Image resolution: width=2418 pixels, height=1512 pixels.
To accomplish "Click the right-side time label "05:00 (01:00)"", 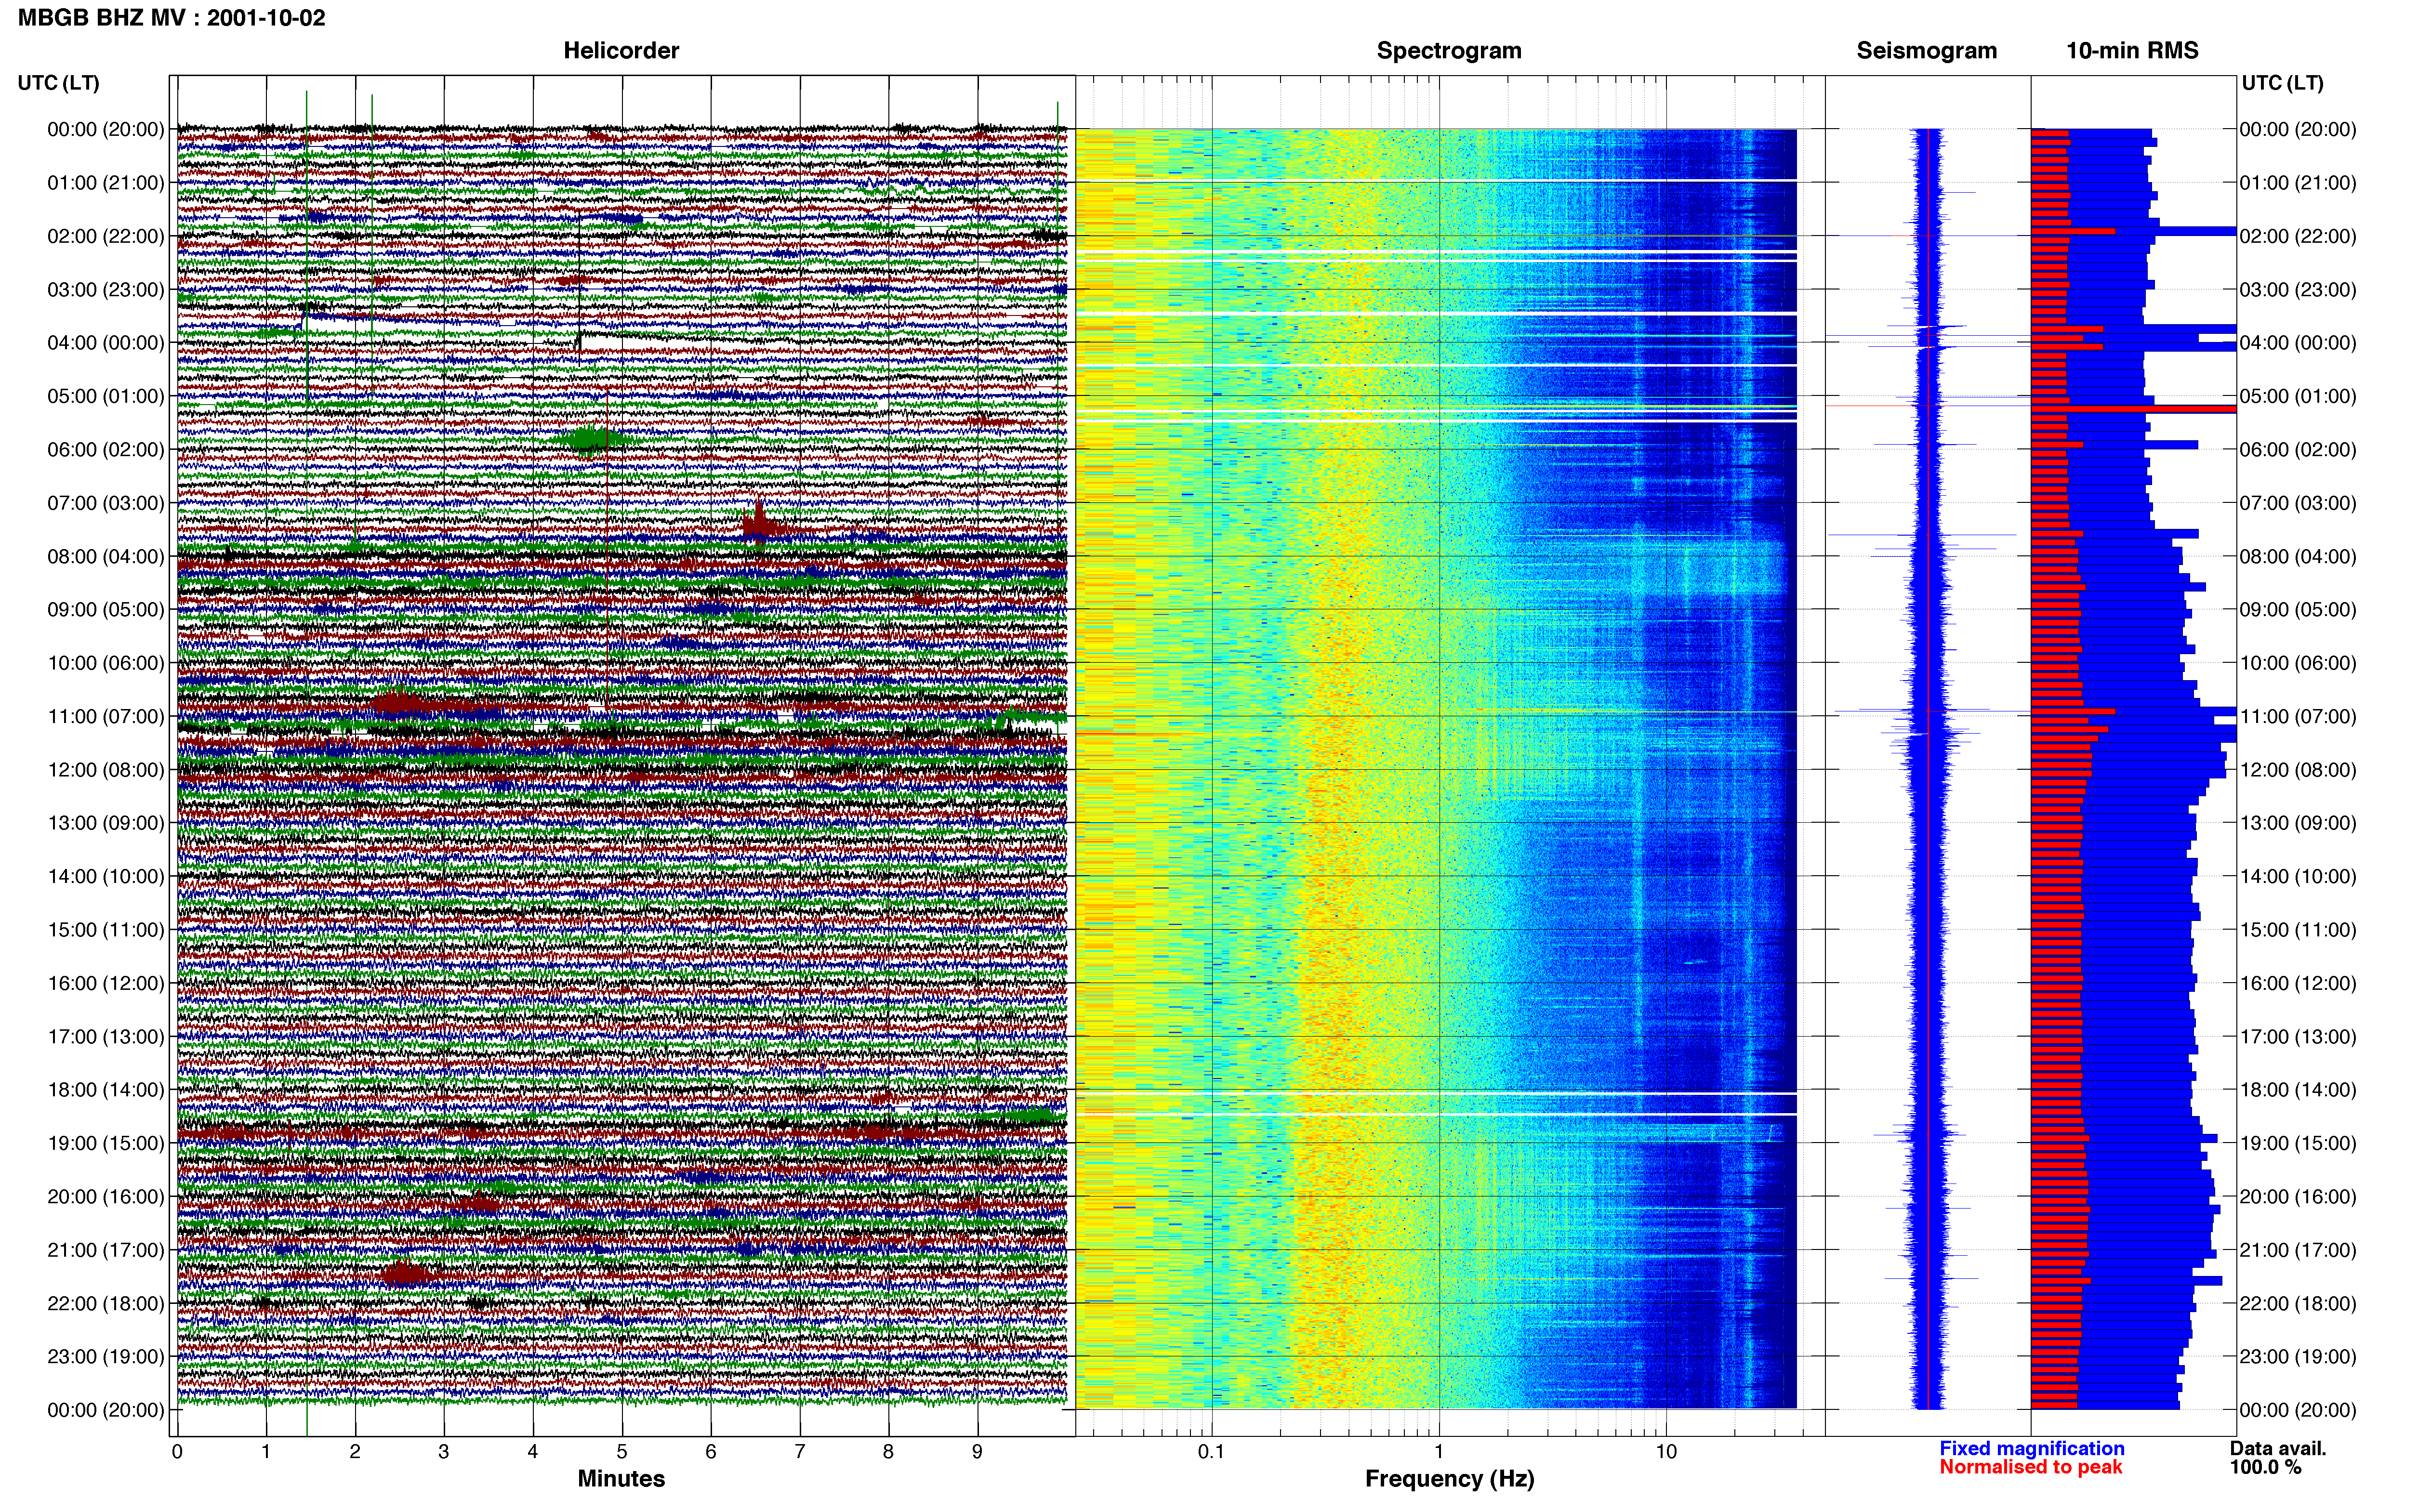I will tap(2298, 396).
